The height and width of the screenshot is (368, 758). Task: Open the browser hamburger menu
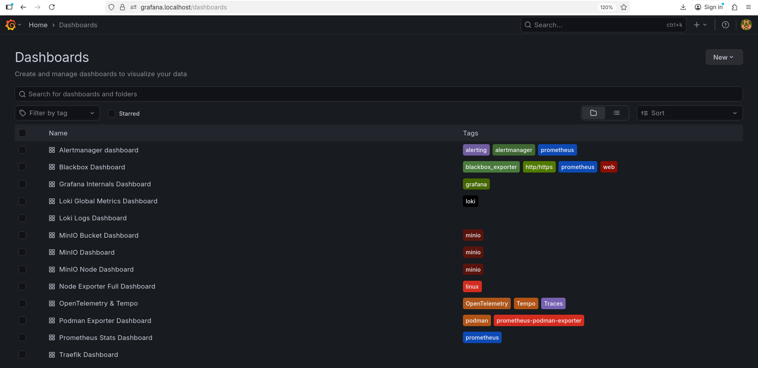point(749,7)
